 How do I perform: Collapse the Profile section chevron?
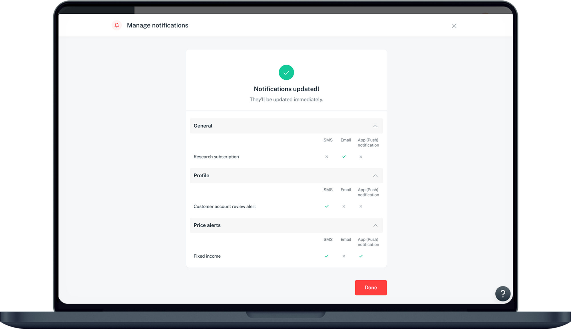point(375,176)
